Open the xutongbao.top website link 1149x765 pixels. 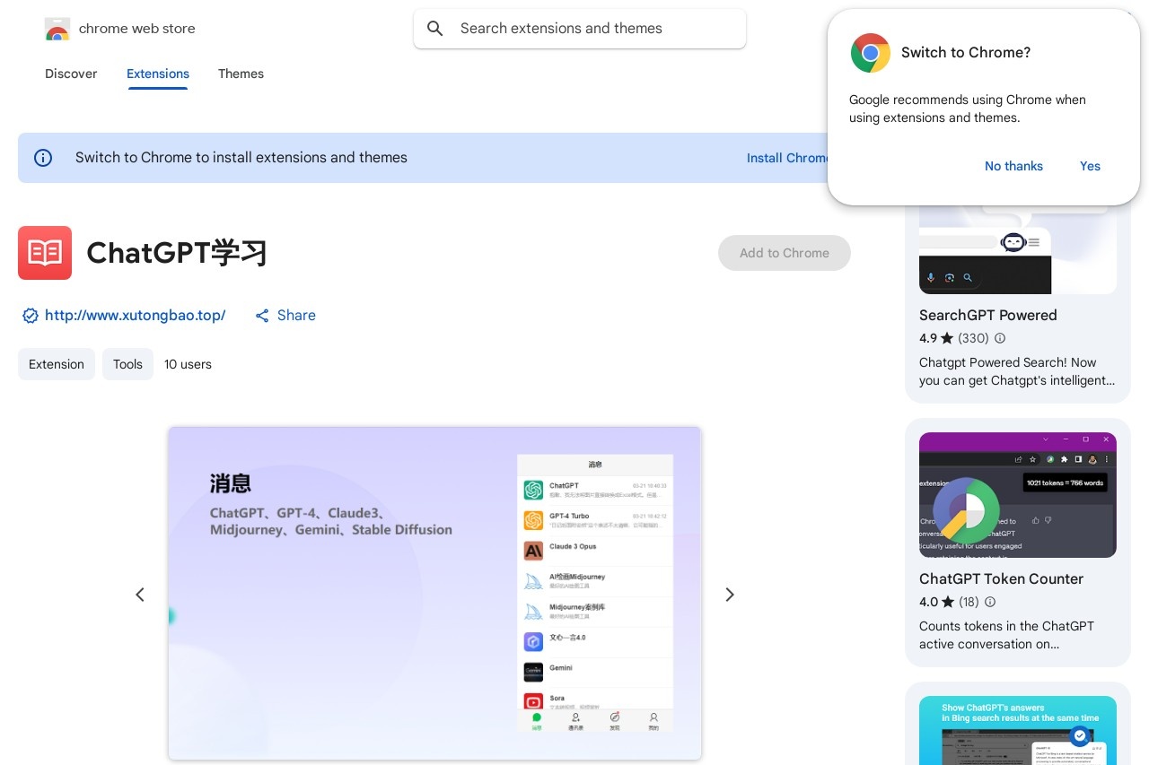(135, 316)
